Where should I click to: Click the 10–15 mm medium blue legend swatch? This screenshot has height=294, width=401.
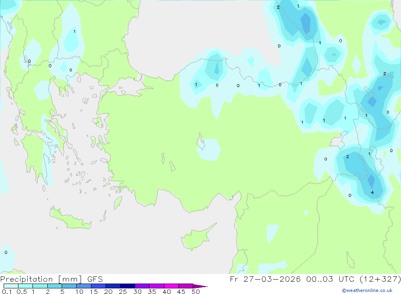tap(84, 286)
